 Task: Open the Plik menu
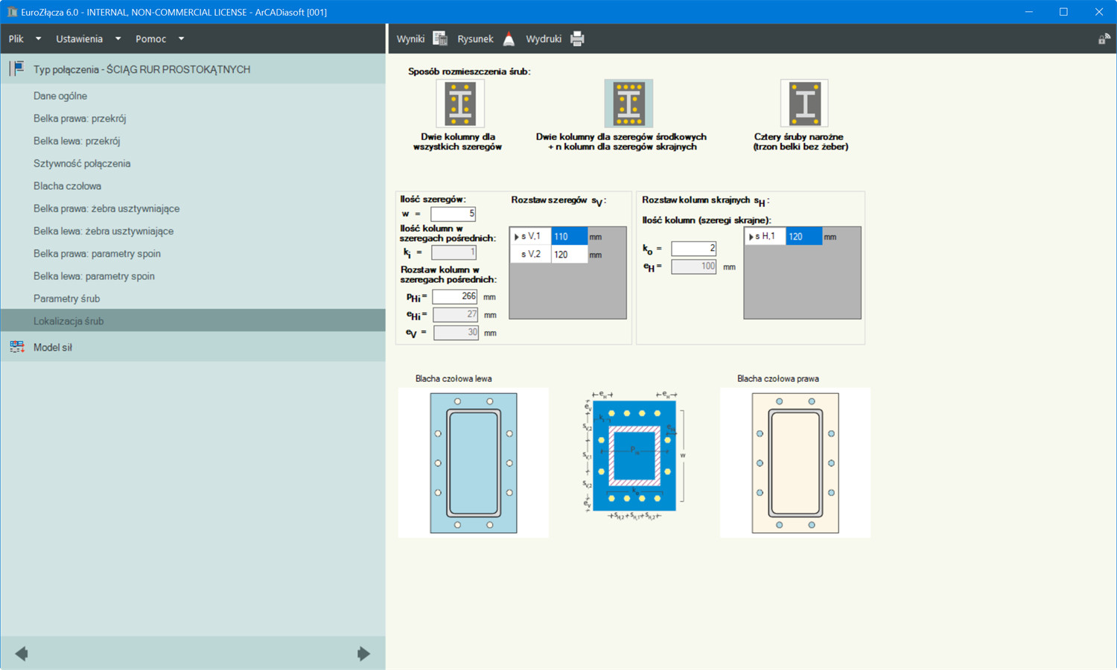16,39
